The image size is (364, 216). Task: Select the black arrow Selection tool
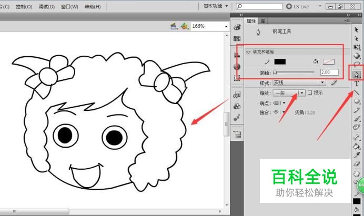pos(357,30)
